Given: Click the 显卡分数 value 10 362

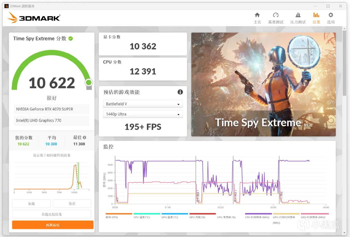Looking at the screenshot, I should tap(143, 46).
